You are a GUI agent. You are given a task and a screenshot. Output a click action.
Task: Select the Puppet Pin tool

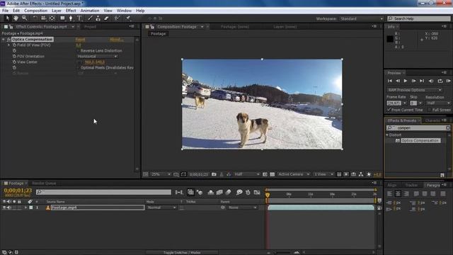point(128,18)
